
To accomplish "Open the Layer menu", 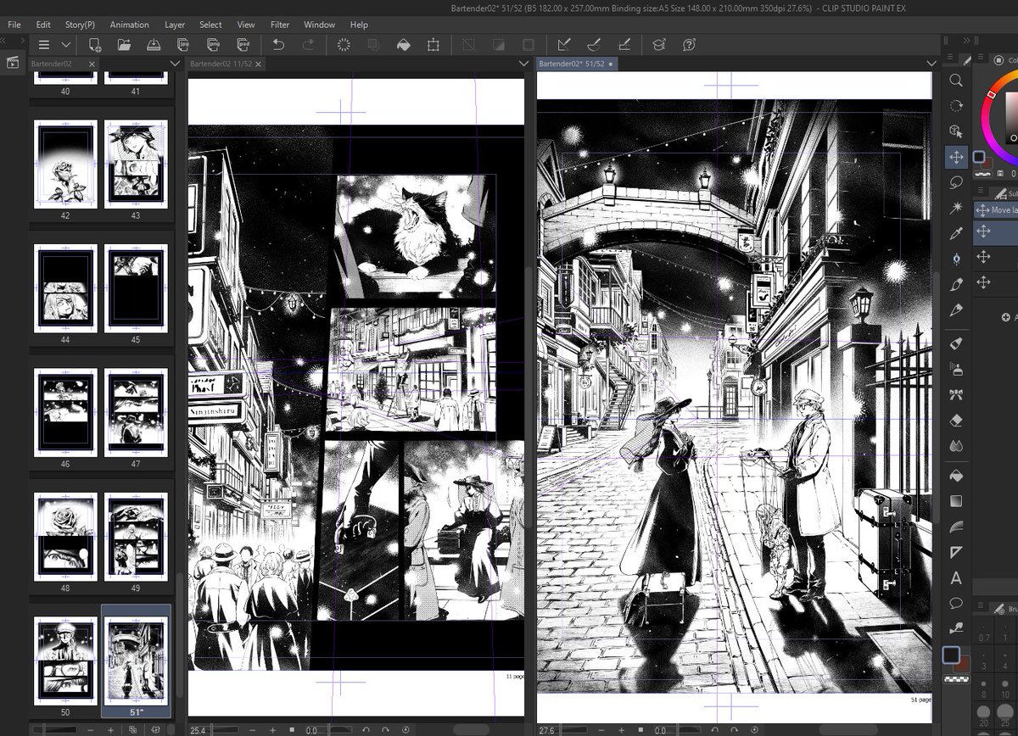I will coord(175,25).
